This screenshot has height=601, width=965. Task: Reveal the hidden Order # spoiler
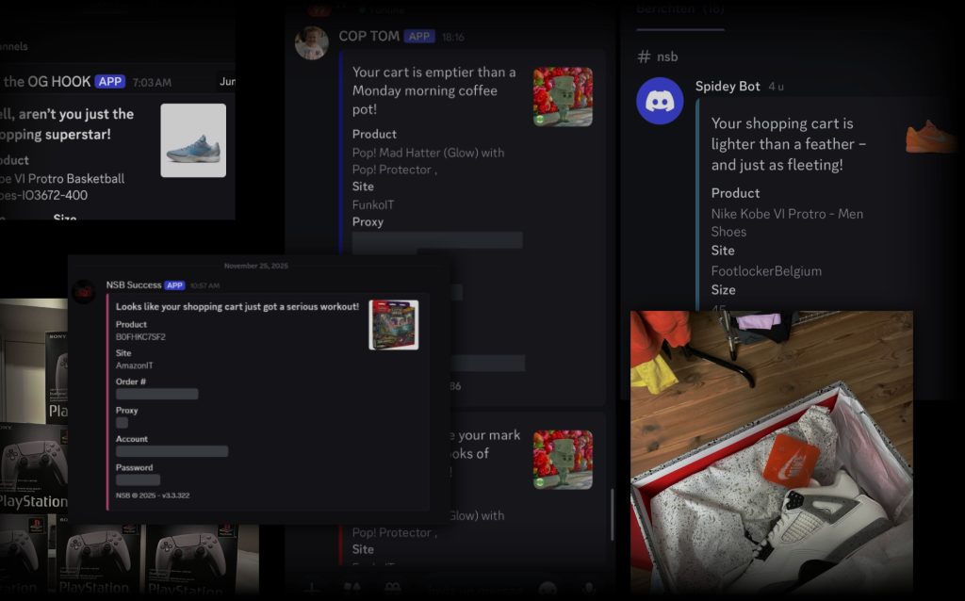click(156, 394)
